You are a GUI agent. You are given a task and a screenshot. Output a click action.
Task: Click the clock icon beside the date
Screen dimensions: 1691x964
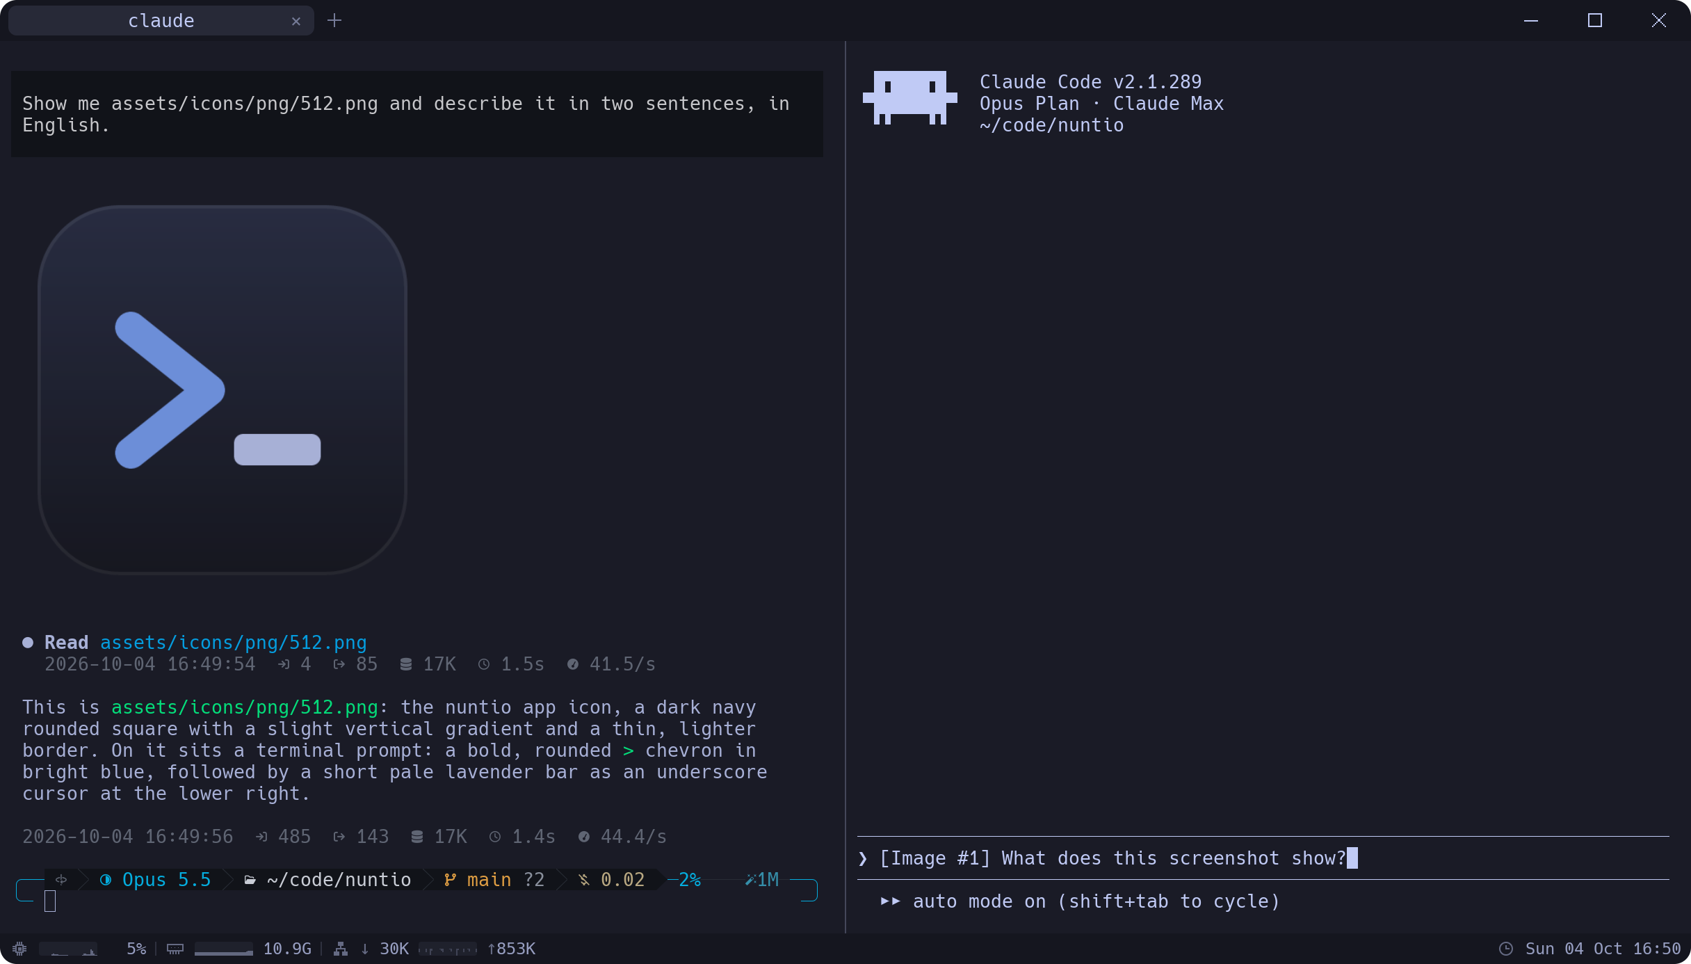pyautogui.click(x=1506, y=949)
